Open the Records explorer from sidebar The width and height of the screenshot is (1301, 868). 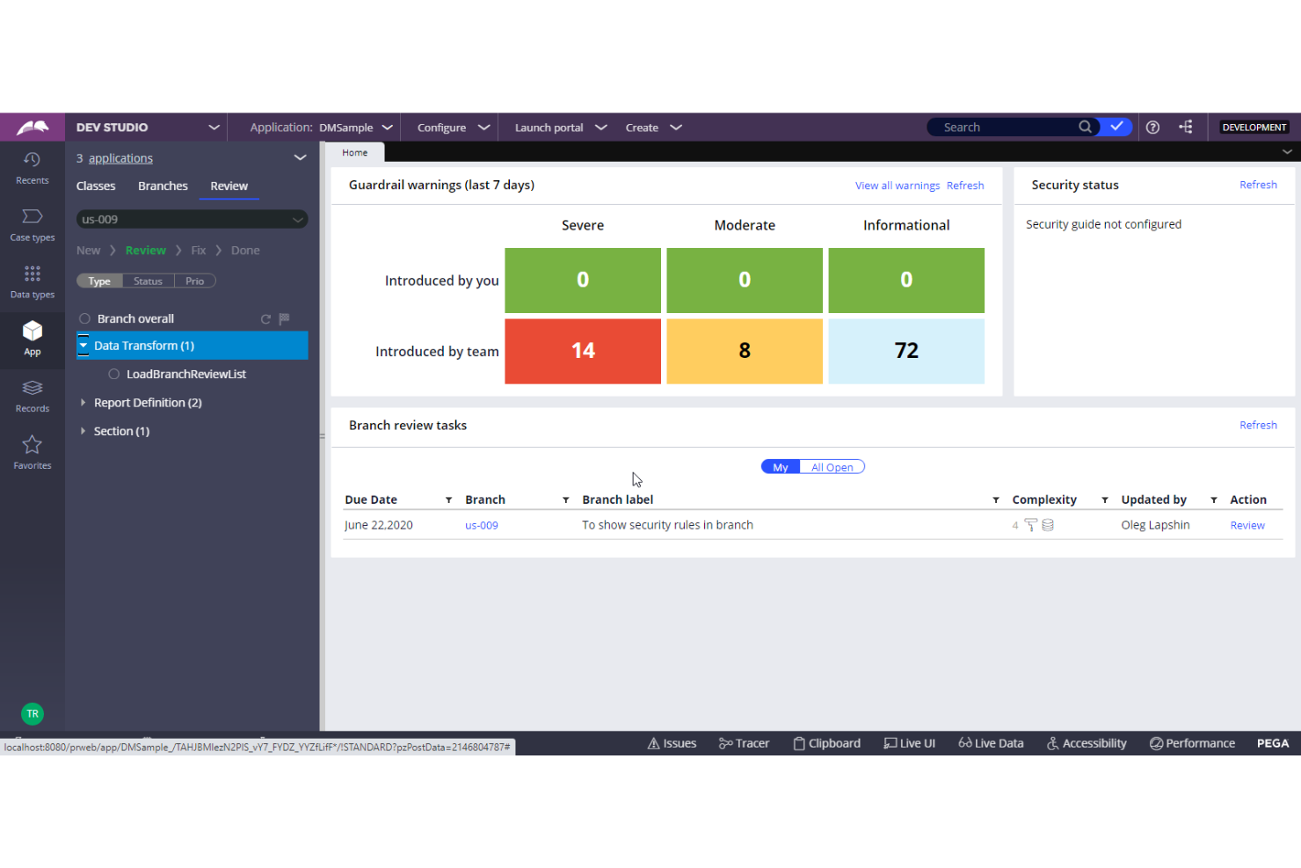point(32,394)
